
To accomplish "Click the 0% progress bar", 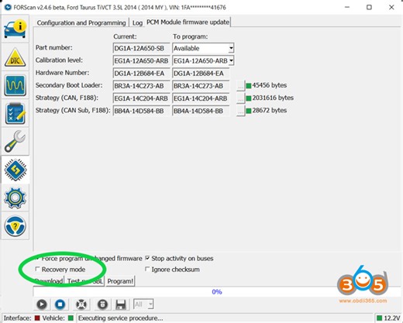I will point(217,292).
